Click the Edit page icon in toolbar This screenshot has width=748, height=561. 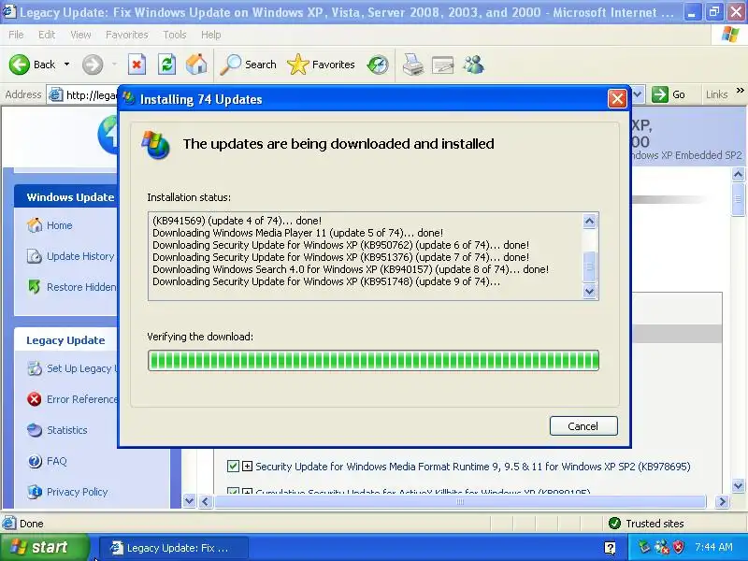click(x=442, y=65)
